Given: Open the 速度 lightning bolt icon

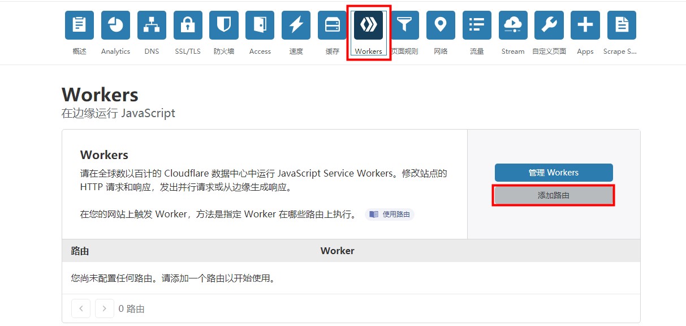Looking at the screenshot, I should (296, 25).
